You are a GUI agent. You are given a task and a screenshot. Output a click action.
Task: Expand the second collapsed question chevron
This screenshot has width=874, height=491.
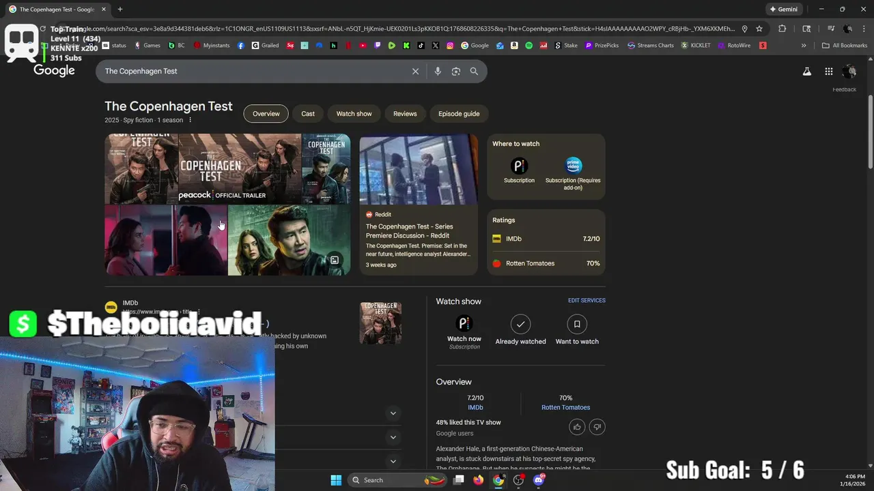point(393,437)
